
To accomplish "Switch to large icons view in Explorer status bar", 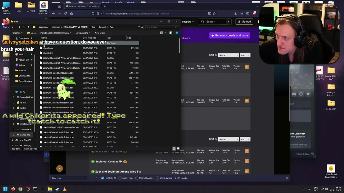I will pos(178,149).
